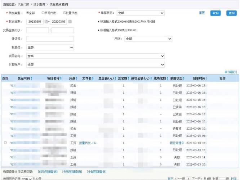This screenshot has height=180, width=240.
Task: Sort table by 项目名称 column
Action: click(62, 78)
